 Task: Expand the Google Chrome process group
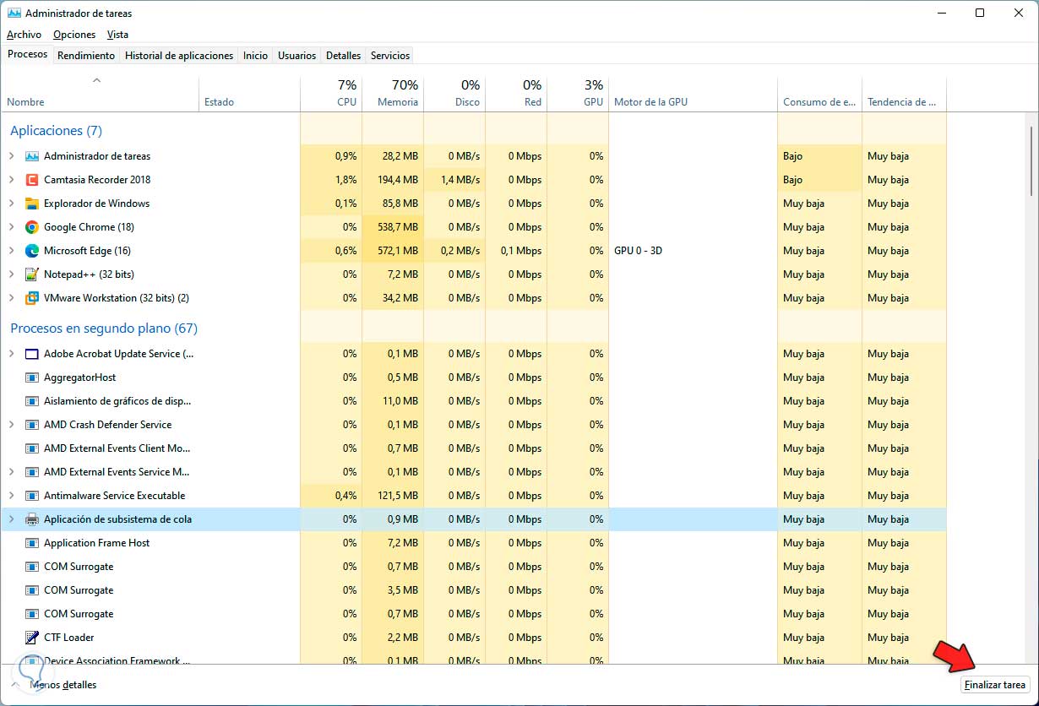click(x=12, y=227)
